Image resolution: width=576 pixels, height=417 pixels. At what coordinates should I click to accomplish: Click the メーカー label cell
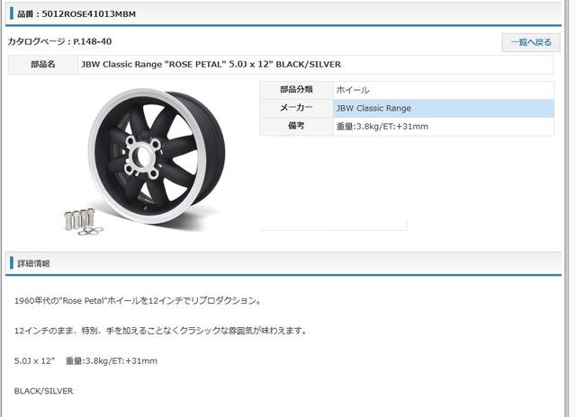point(296,108)
